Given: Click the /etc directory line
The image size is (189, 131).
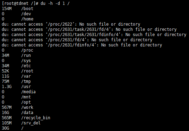Looking at the screenshot, I should pos(16,66).
